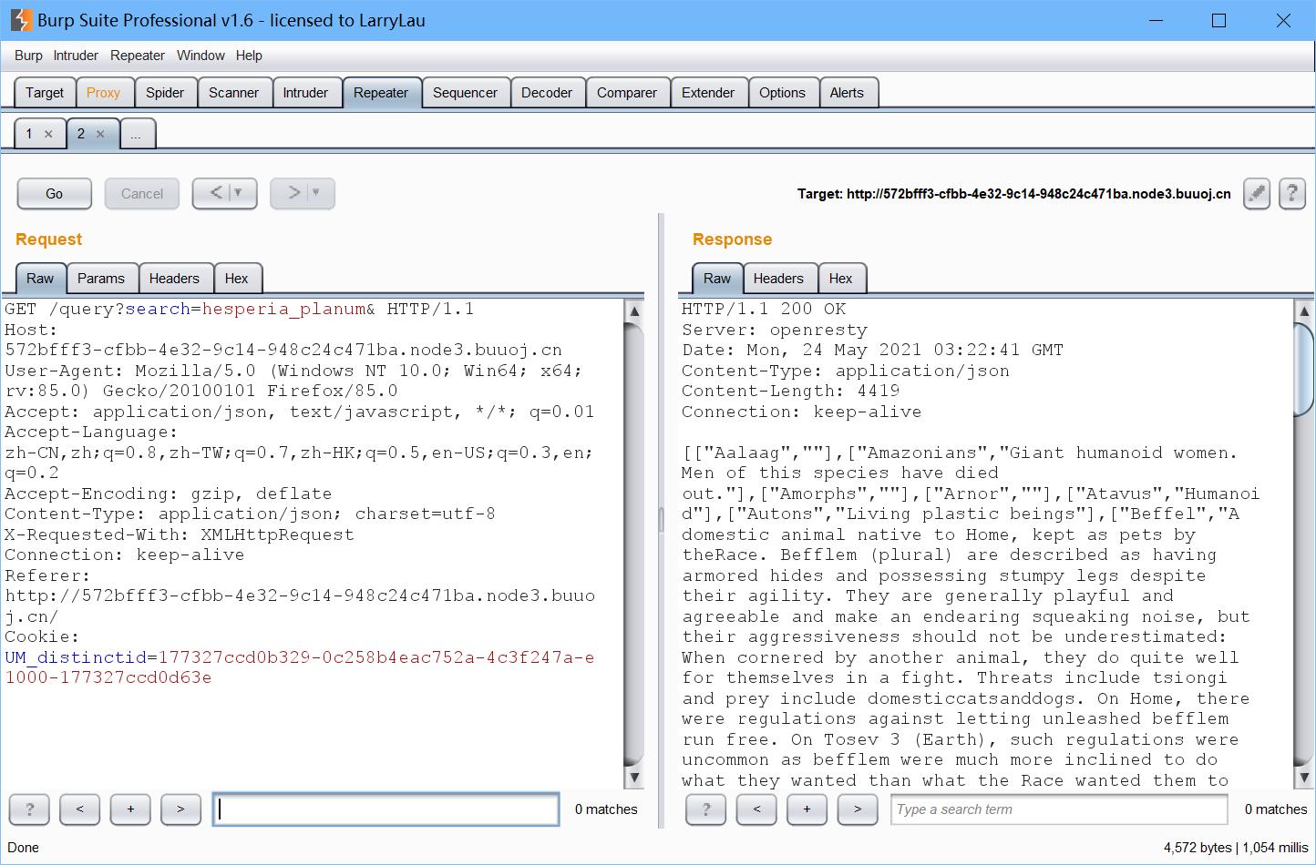Click the Content-Length: 4419 response header

pyautogui.click(x=791, y=391)
